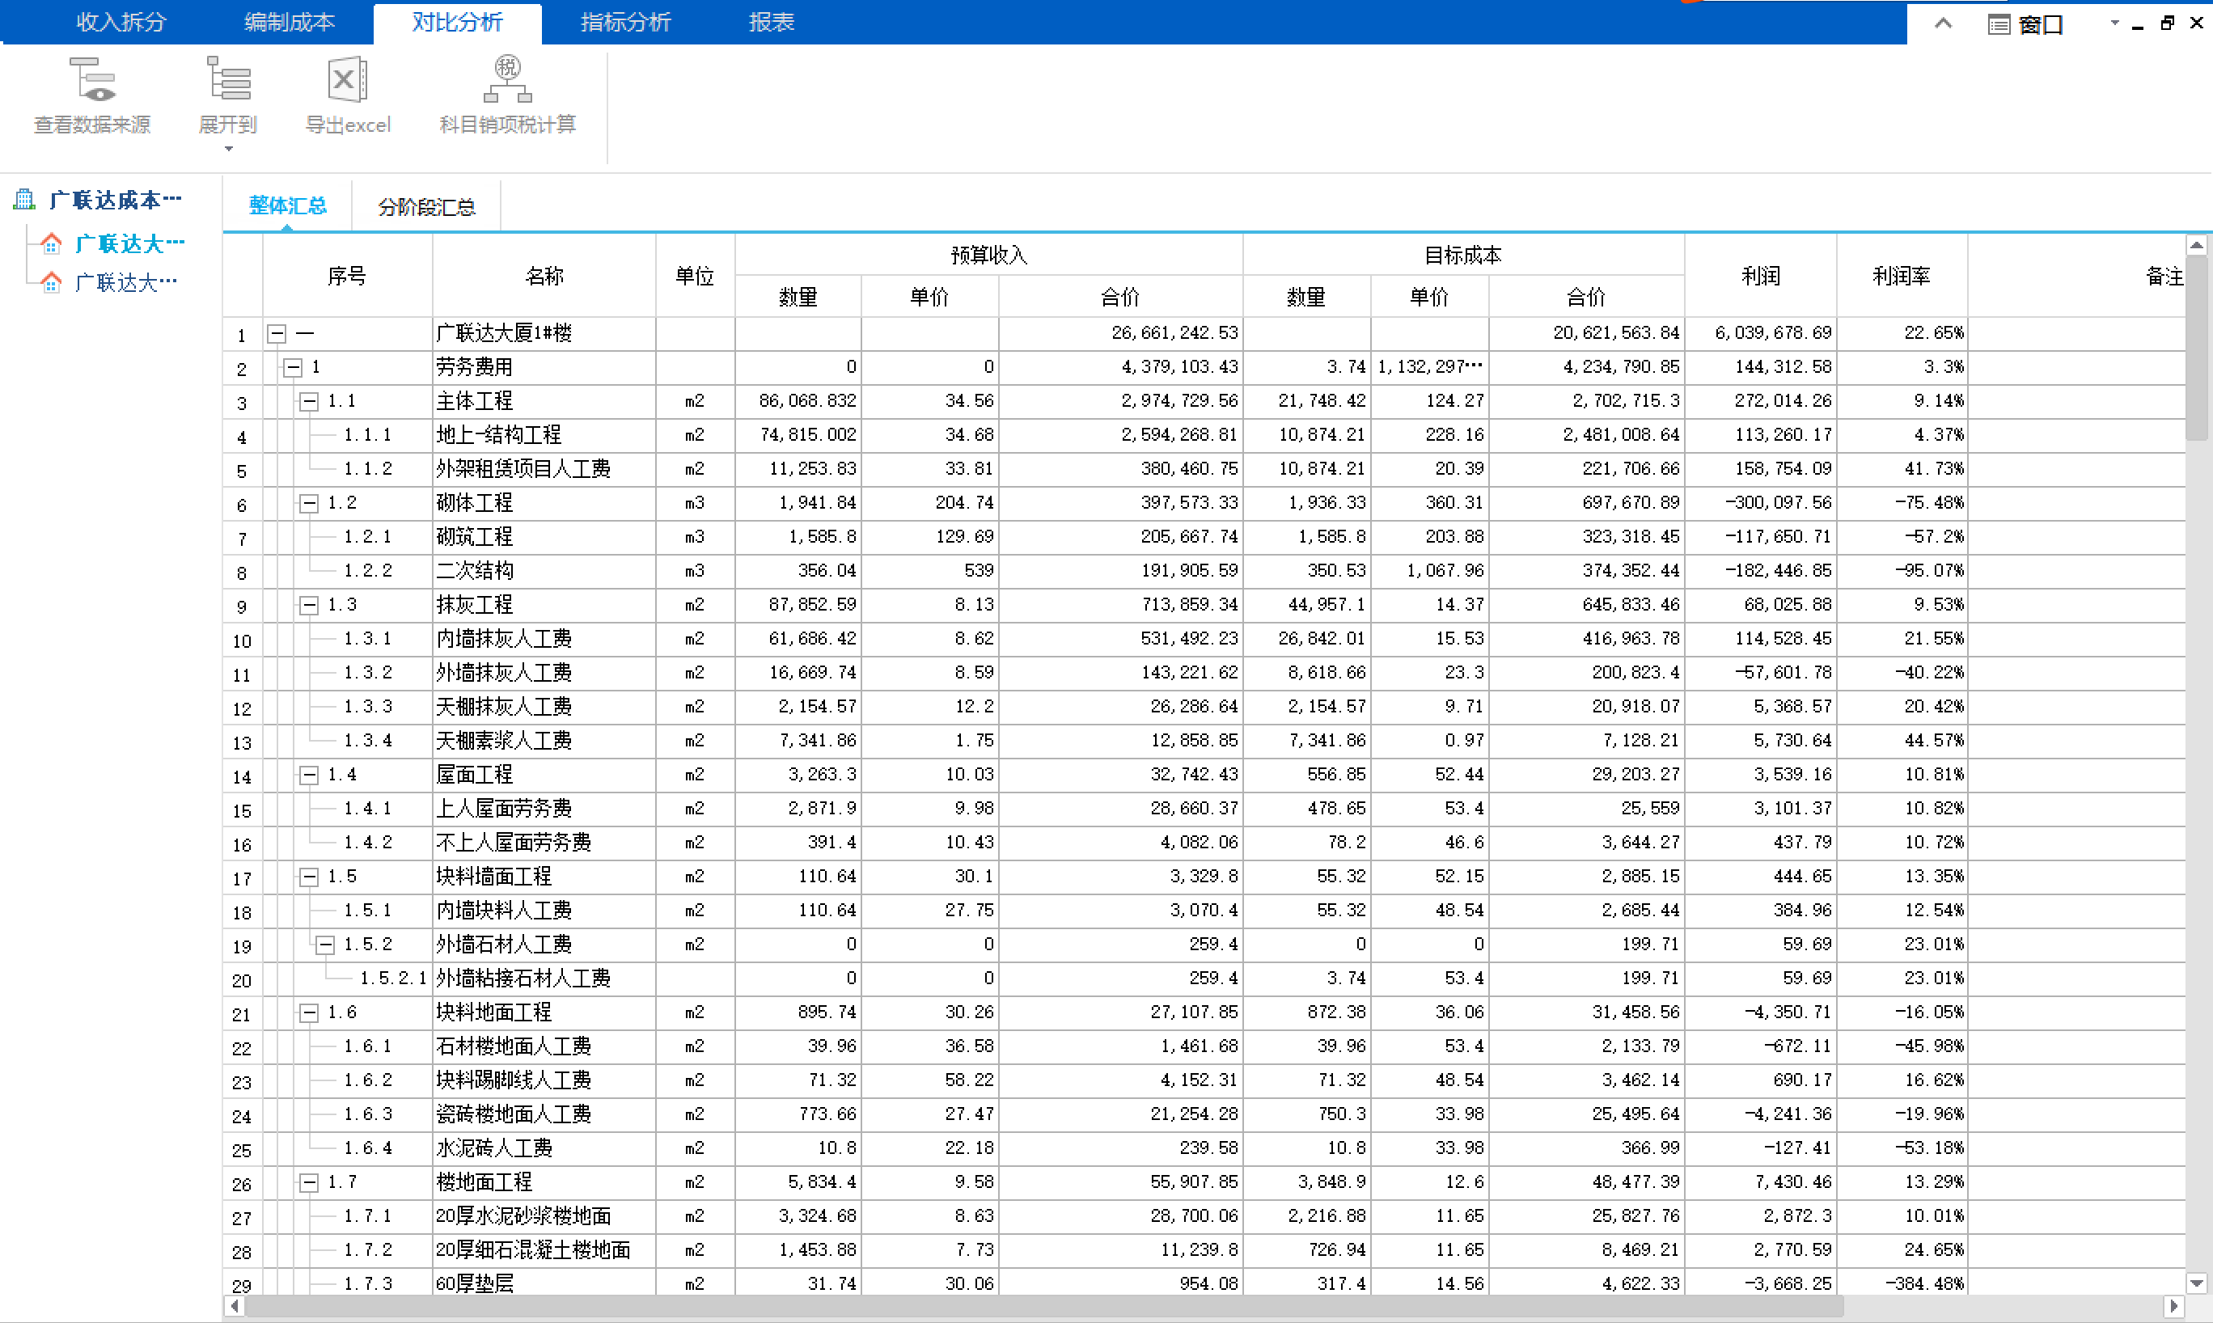Collapse the 1.1 主体工程 node
Viewport: 2213px width, 1323px height.
308,401
